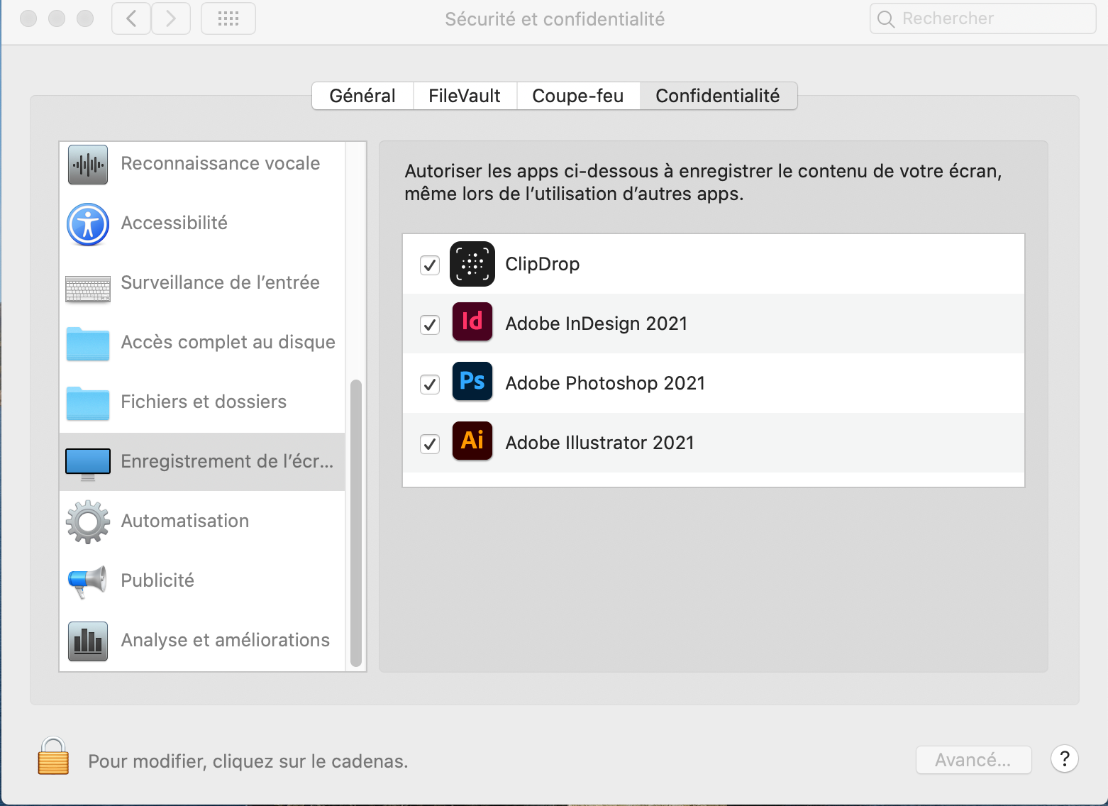The image size is (1108, 806).
Task: Click the Reconnaissance vocale waveform icon
Action: click(x=88, y=165)
